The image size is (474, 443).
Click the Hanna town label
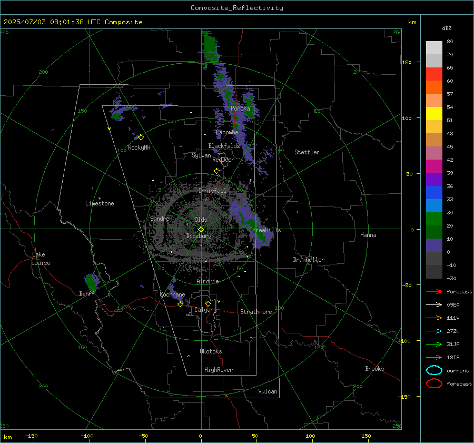(368, 235)
